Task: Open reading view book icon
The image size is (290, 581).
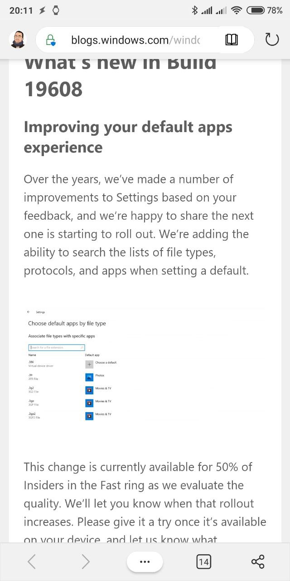Action: tap(232, 40)
